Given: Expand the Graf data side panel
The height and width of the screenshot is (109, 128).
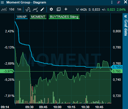Looking at the screenshot, I should (x=125, y=16).
